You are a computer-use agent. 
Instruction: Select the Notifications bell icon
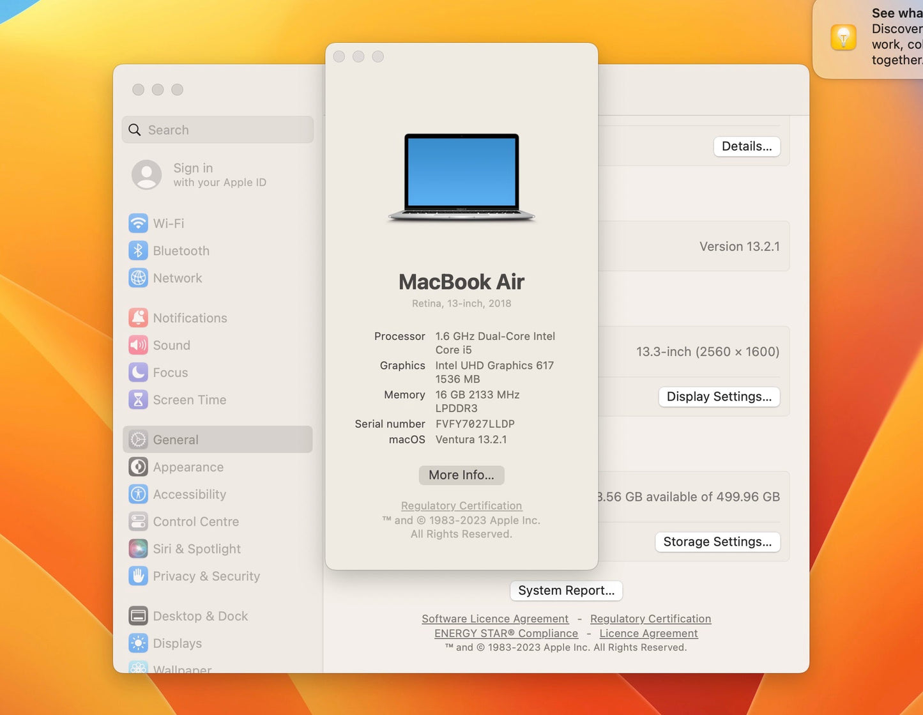pyautogui.click(x=138, y=318)
